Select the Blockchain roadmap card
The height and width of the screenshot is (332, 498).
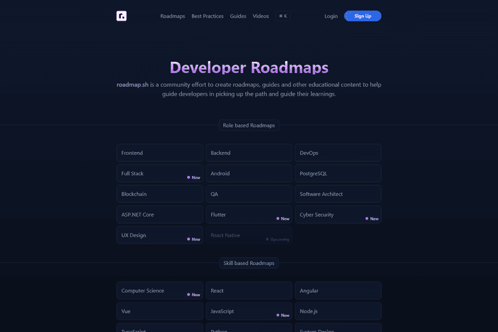coord(160,194)
